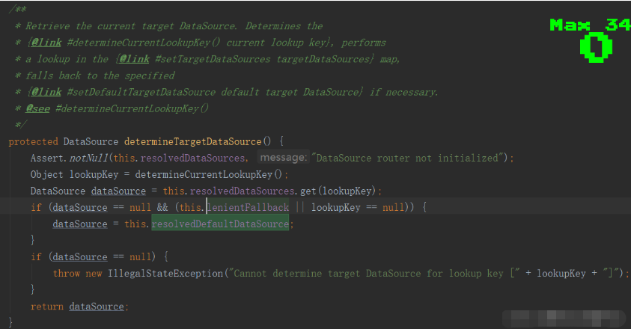Viewport: 631px width, 329px height.
Task: Click the 'DataSource dataSource' variable declaration
Action: coord(88,191)
